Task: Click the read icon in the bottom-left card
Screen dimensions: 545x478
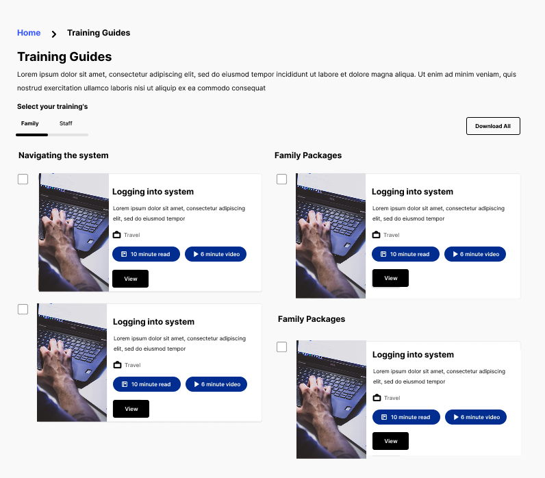Action: click(x=125, y=384)
